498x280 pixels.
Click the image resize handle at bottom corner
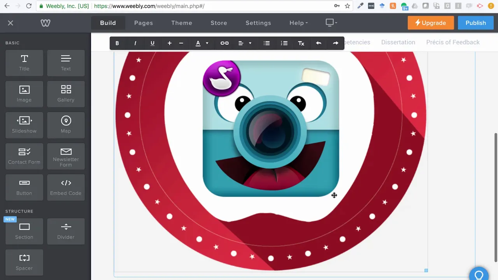tap(426, 270)
